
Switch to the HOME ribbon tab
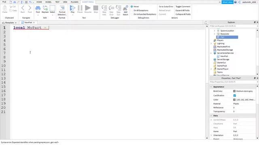[x=39, y=2]
